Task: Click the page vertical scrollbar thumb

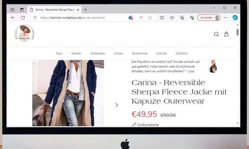Action: (237, 32)
